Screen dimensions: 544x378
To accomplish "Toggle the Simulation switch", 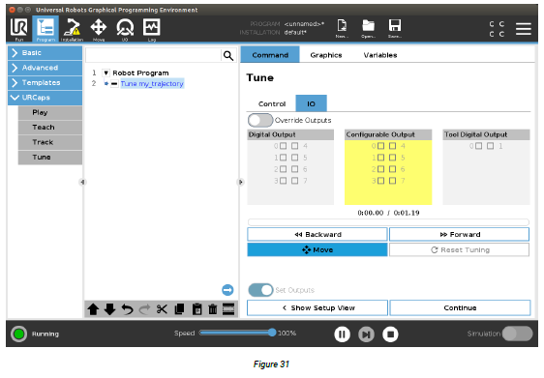I will pos(517,334).
